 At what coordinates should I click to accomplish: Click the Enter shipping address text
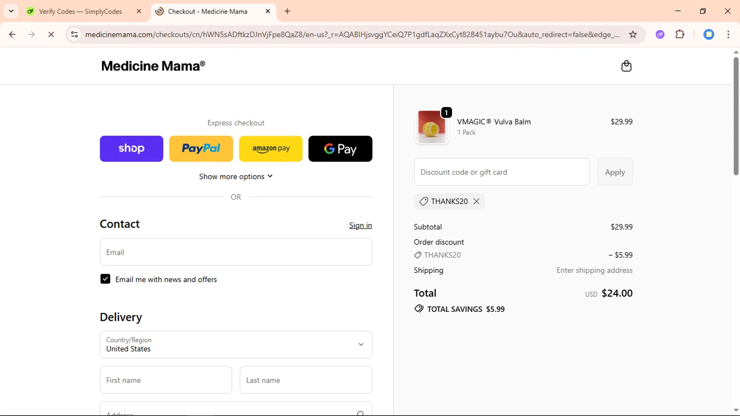[594, 270]
